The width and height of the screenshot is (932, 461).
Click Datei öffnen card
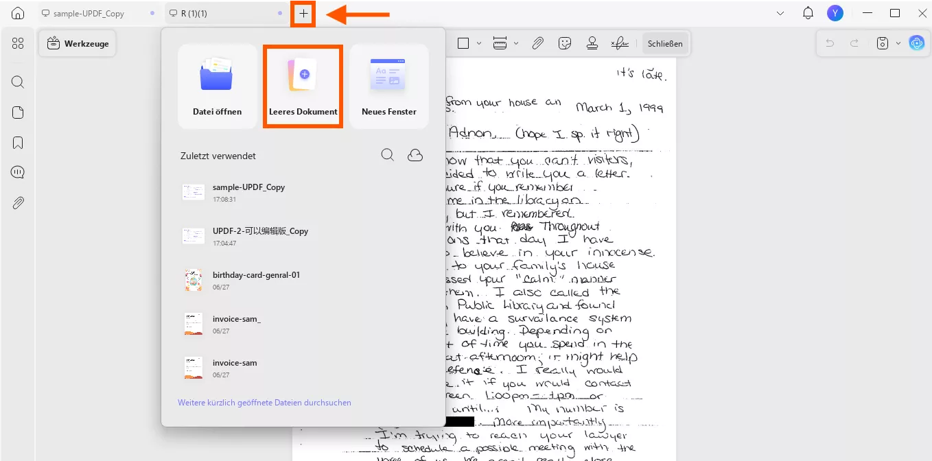tap(217, 86)
